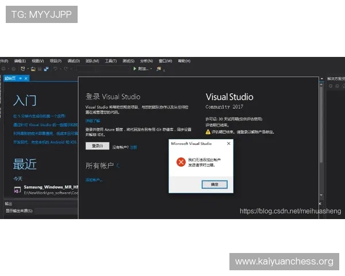The height and width of the screenshot is (276, 345).
Task: Click the 登录(I) sign-in button
Action: click(97, 146)
